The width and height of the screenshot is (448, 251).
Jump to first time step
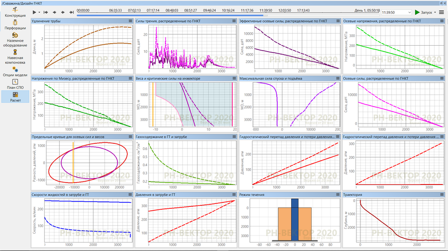pyautogui.click(x=46, y=12)
